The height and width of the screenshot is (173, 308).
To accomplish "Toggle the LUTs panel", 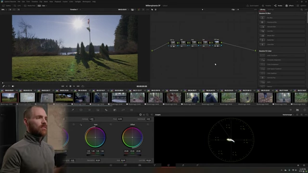I will coord(17,6).
